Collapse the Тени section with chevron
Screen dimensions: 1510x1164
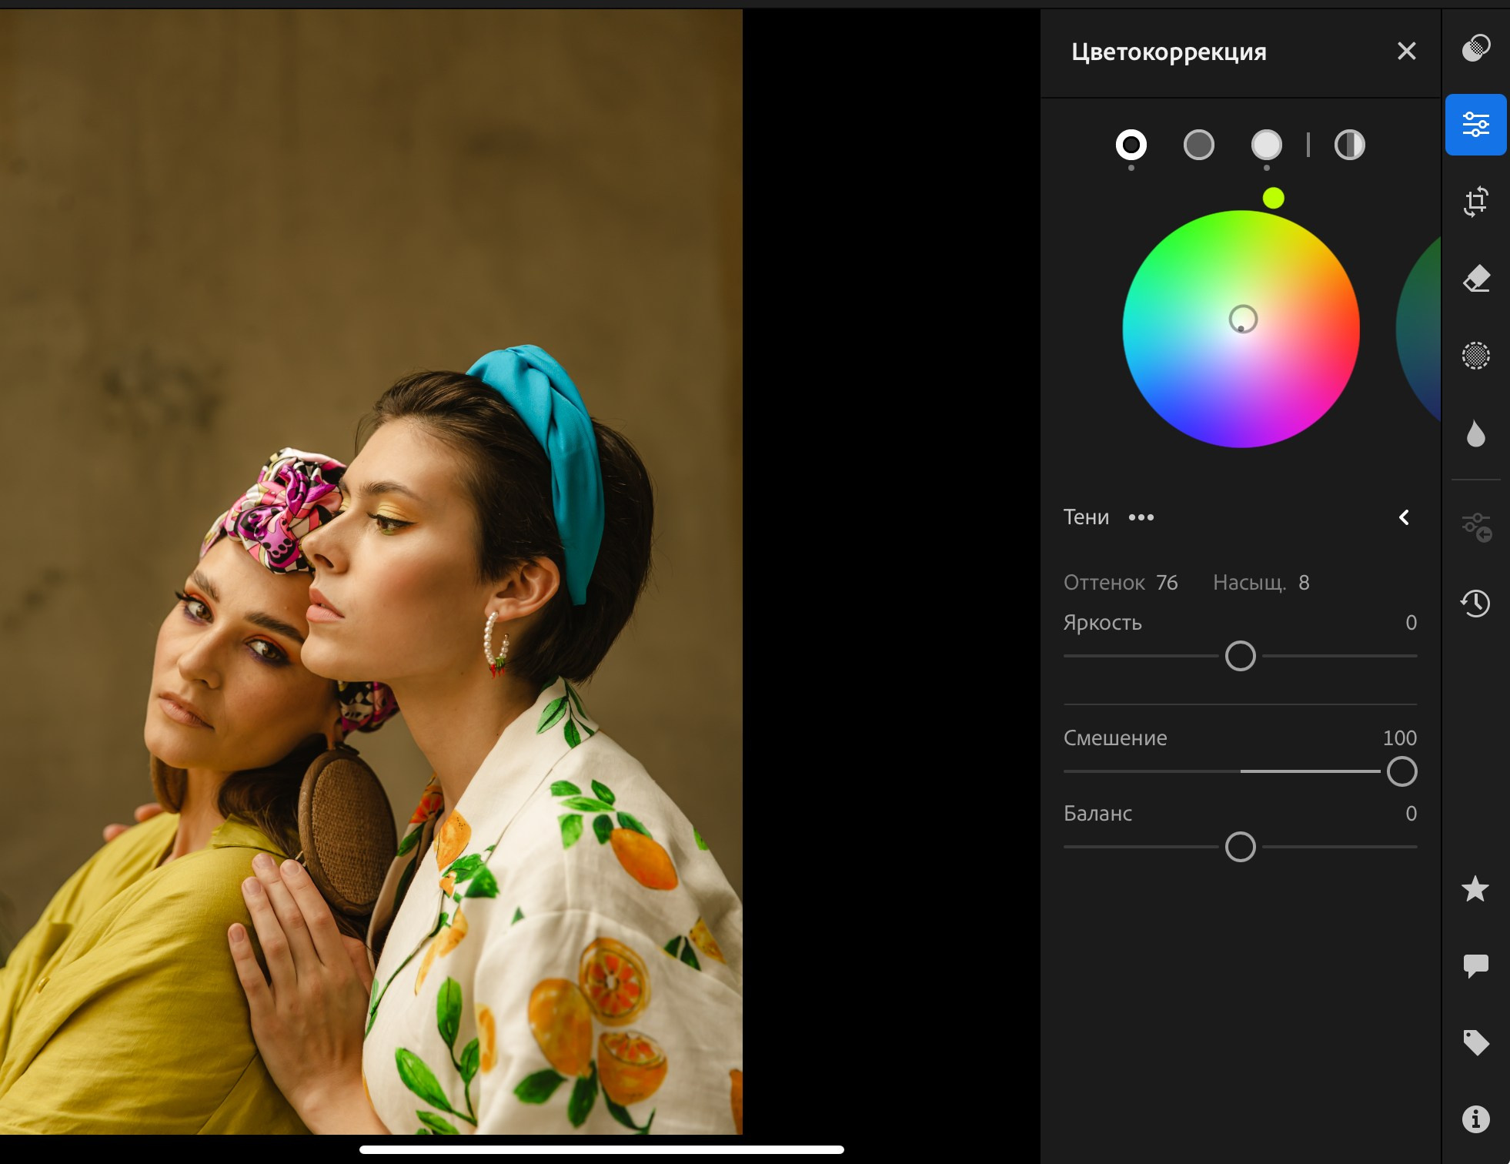(1404, 517)
